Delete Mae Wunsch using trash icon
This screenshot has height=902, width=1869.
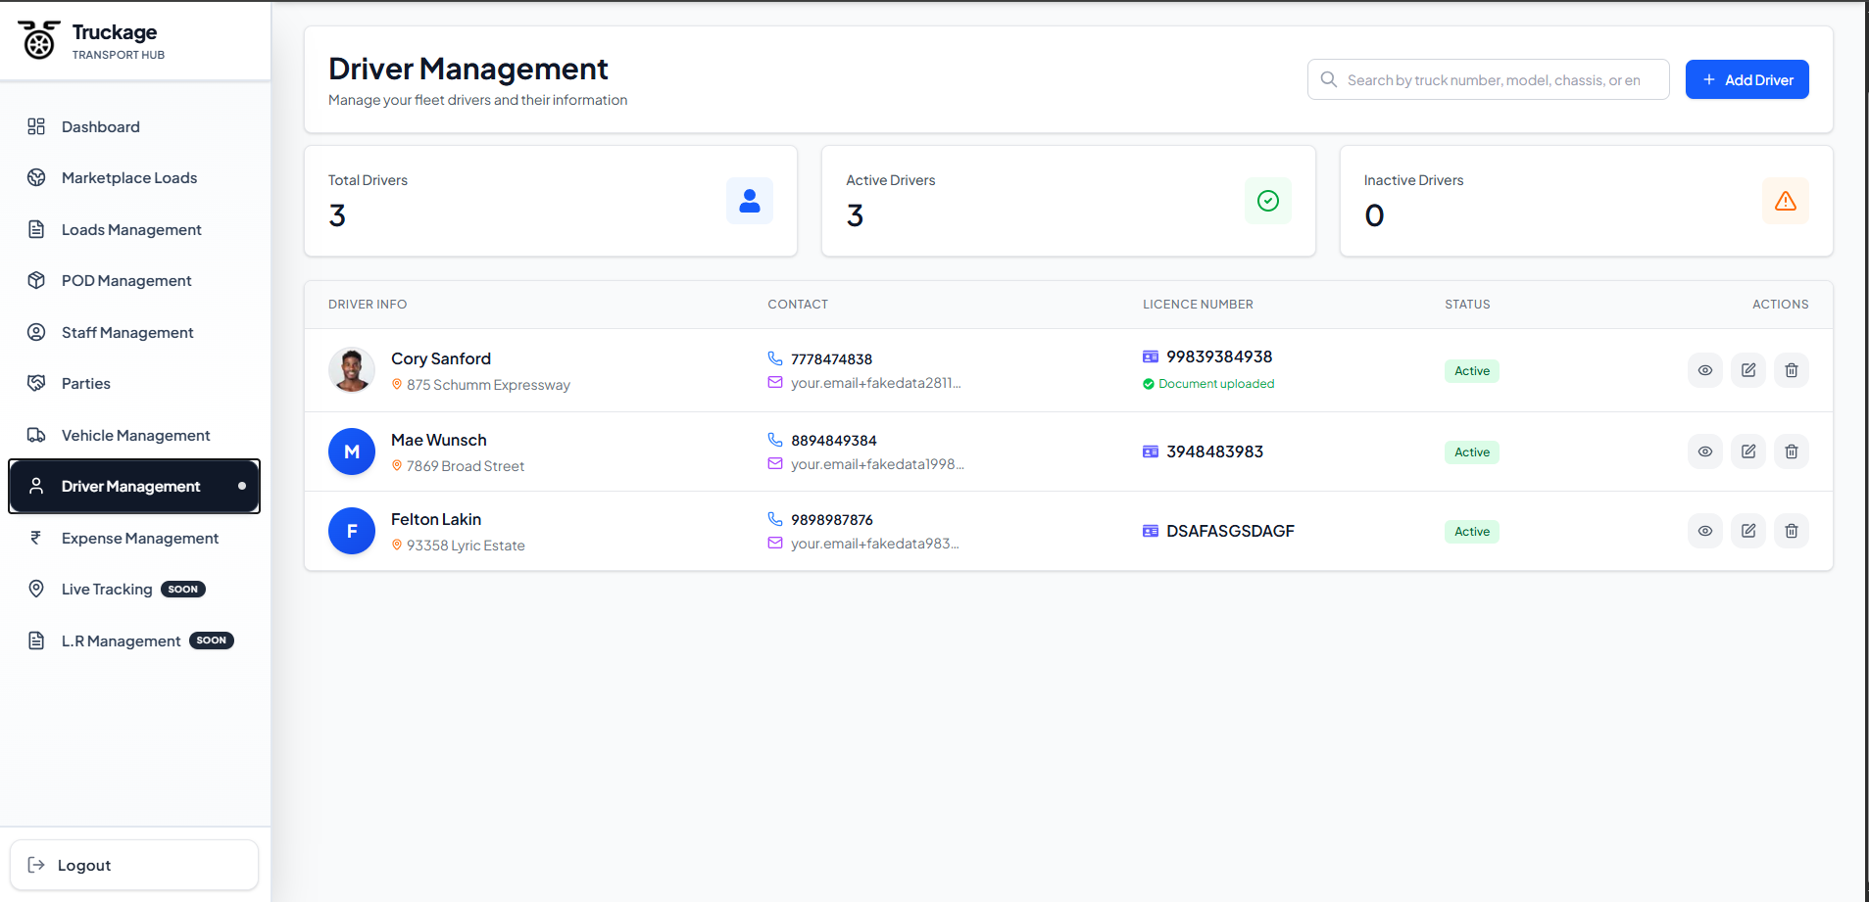[1791, 451]
